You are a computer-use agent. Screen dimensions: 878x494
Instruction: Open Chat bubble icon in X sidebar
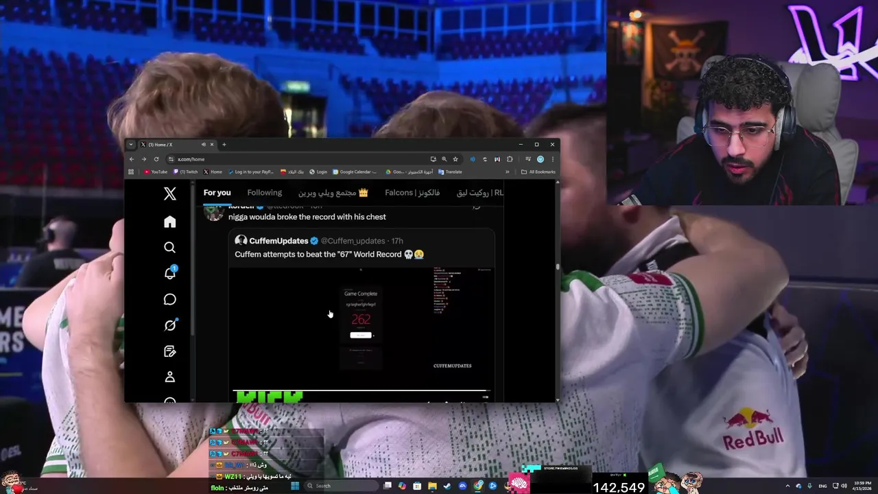click(x=170, y=299)
